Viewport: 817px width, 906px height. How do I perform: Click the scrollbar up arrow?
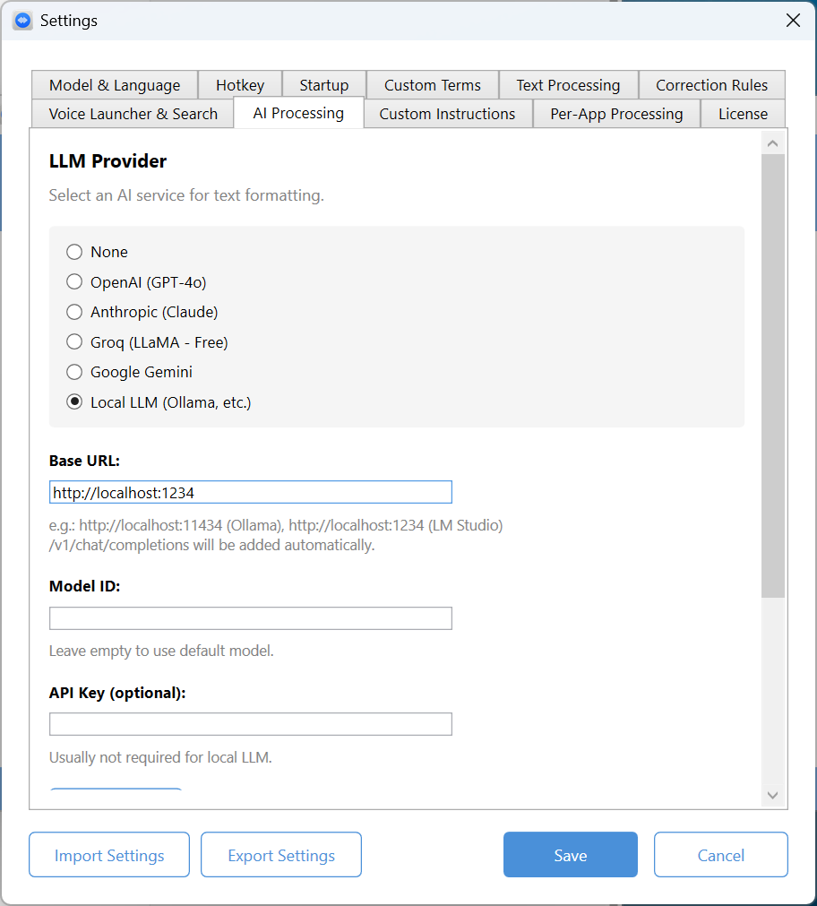click(x=772, y=143)
